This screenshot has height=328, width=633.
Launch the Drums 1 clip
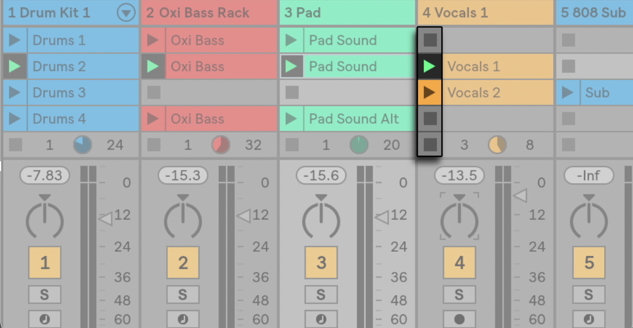pos(15,40)
